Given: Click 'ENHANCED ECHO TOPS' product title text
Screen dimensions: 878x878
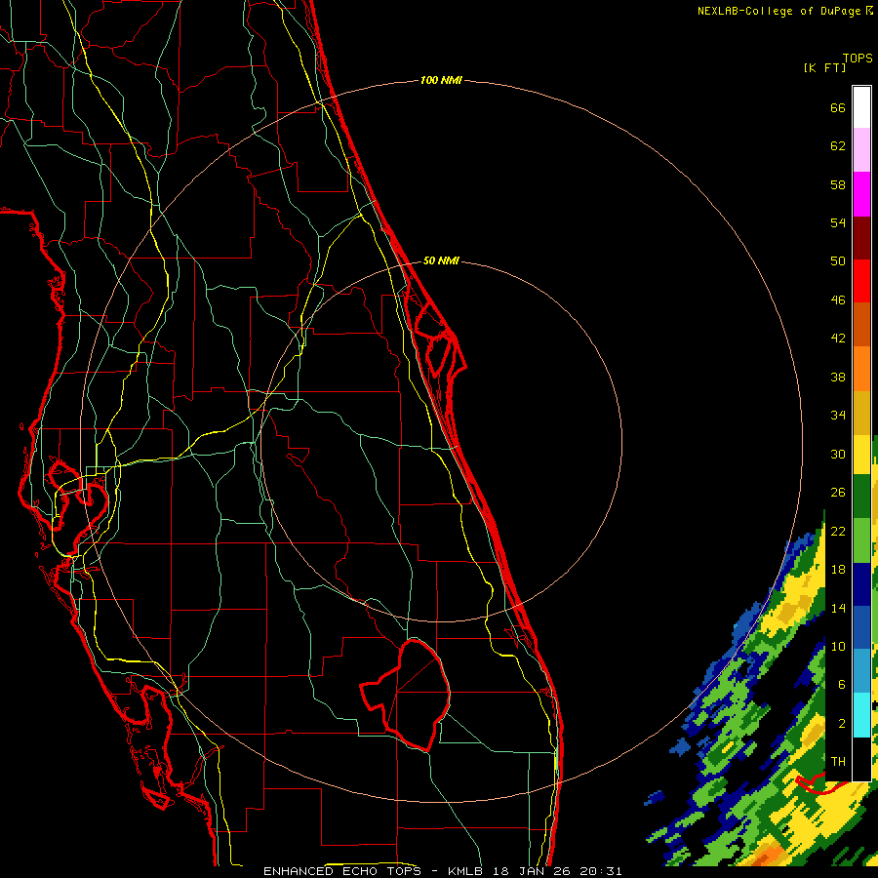Looking at the screenshot, I should (x=342, y=871).
